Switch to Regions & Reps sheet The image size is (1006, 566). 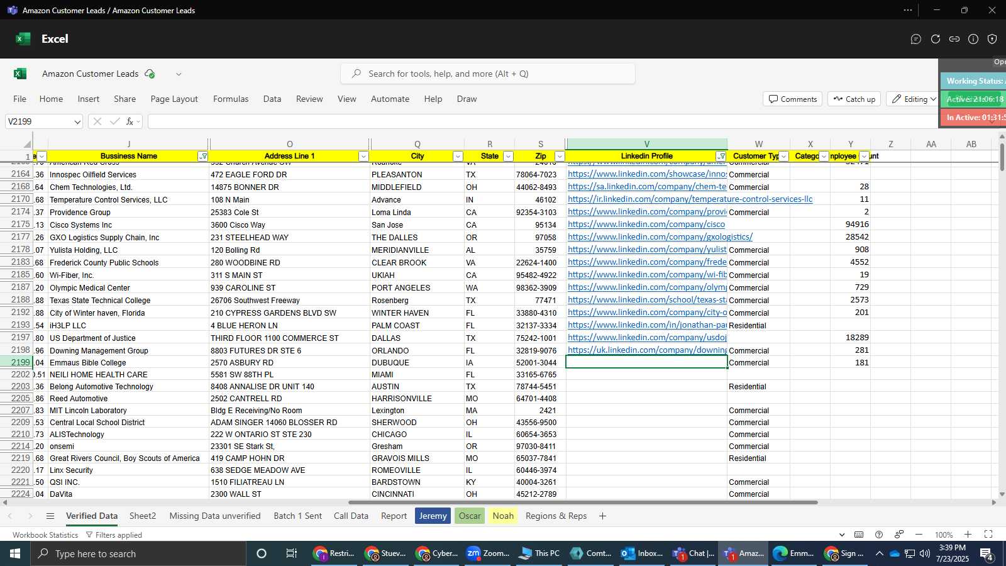556,516
